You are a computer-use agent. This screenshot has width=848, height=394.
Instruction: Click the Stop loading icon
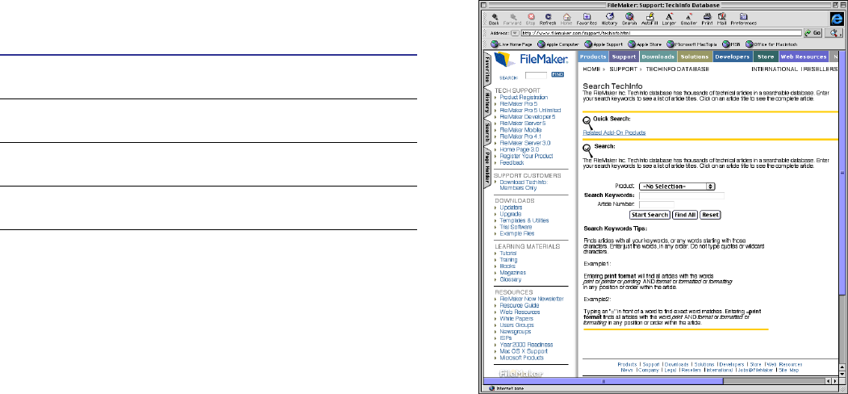pyautogui.click(x=531, y=17)
